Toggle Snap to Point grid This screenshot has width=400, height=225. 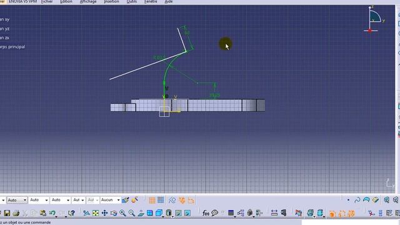[161, 200]
